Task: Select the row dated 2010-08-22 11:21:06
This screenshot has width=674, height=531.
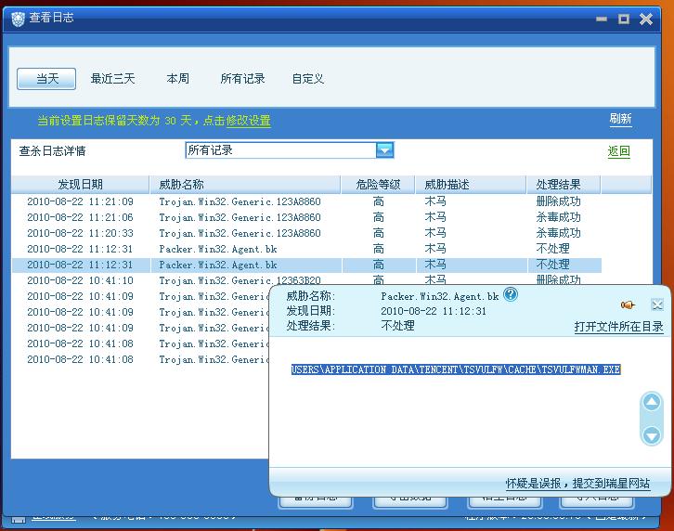Action: tap(306, 217)
